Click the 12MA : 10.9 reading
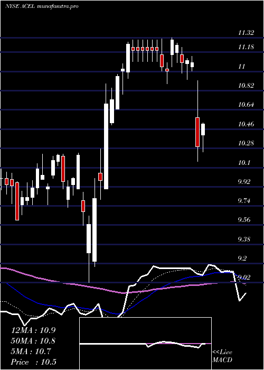264x370 pixels. click(x=34, y=330)
